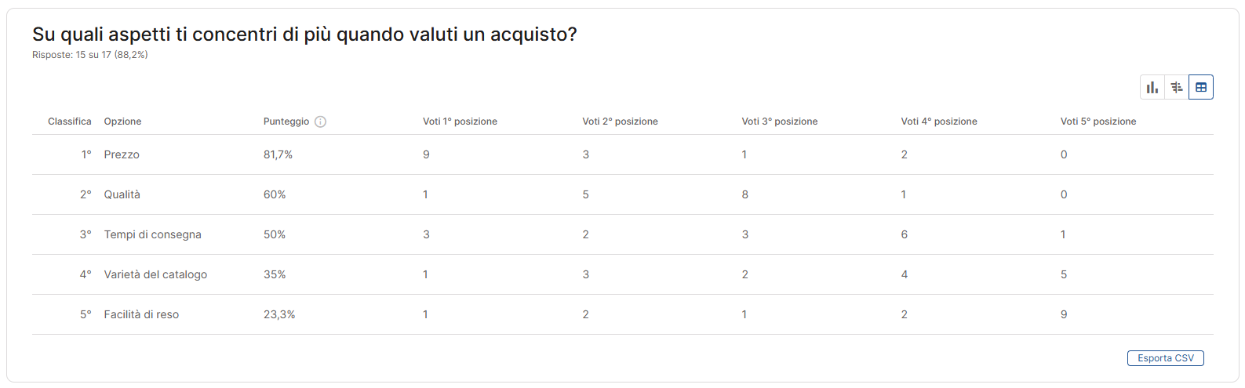Click the Classifica column header
The image size is (1245, 388).
[69, 121]
